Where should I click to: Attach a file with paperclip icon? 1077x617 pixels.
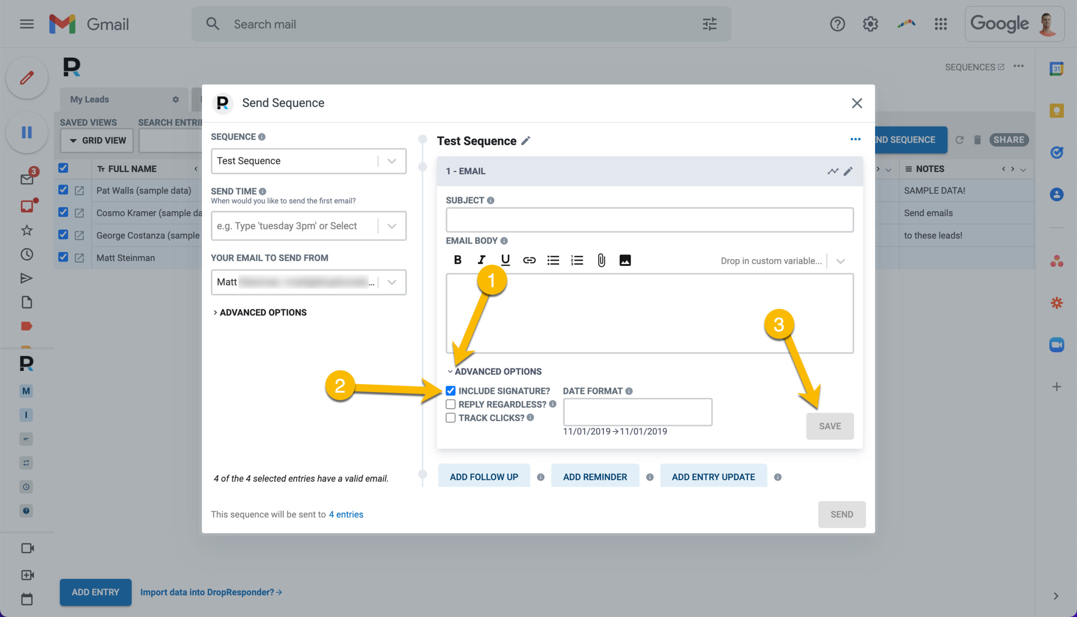point(601,260)
